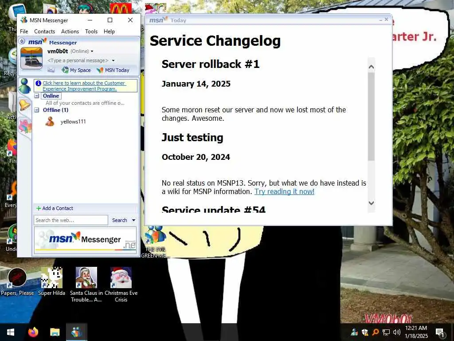This screenshot has height=341, width=454.
Task: Select the contacts buddy tab icon
Action: click(25, 86)
